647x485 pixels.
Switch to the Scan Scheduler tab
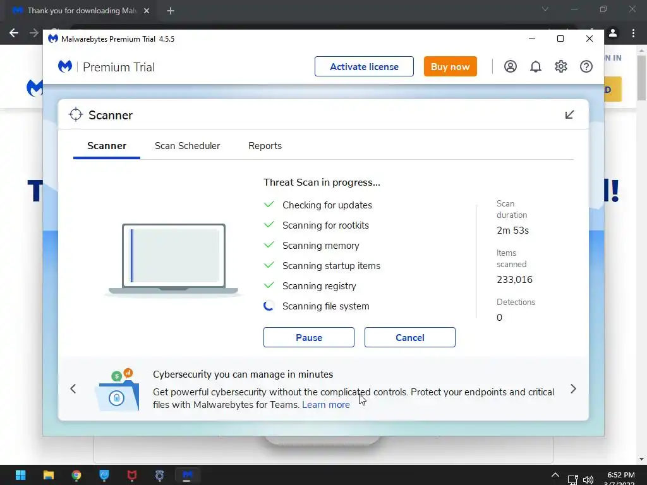pyautogui.click(x=187, y=146)
